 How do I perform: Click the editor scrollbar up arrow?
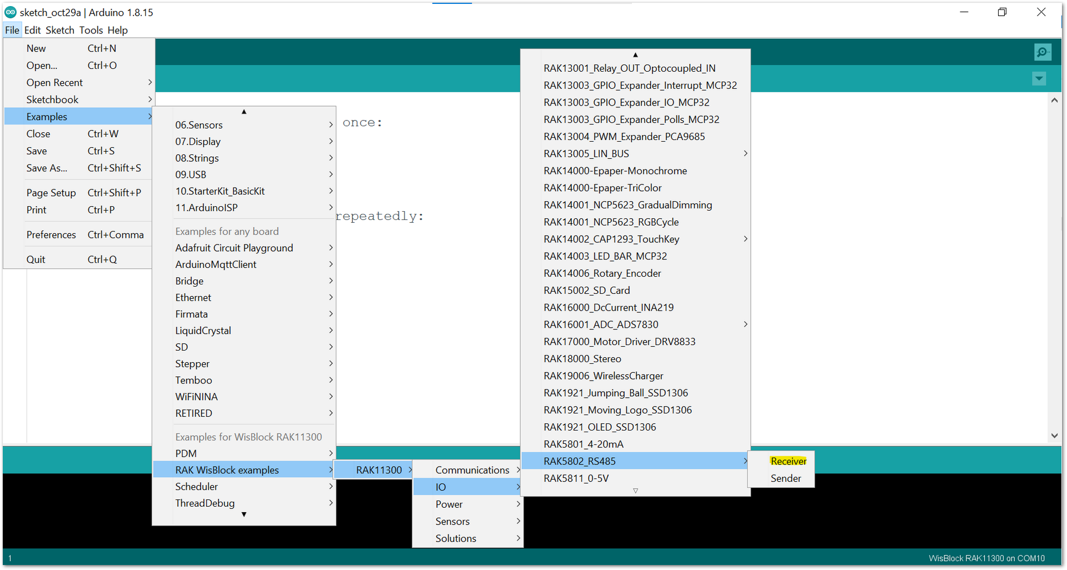pyautogui.click(x=1054, y=101)
